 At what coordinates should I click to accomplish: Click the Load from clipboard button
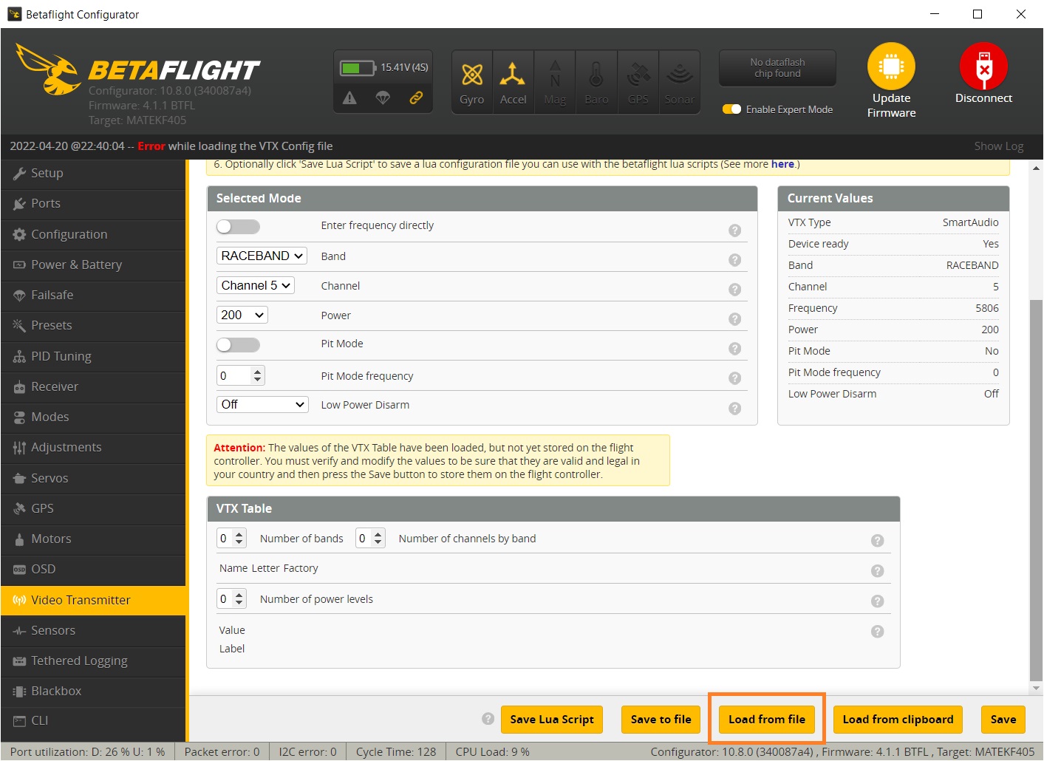coord(898,720)
